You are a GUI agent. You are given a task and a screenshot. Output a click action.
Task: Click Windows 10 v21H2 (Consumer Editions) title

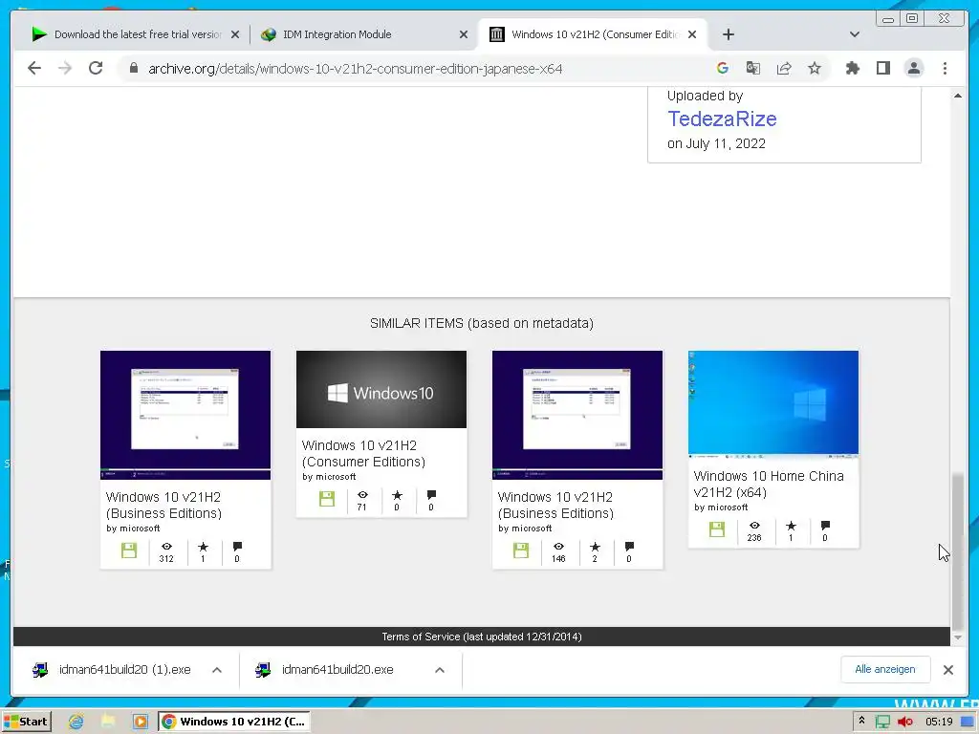tap(363, 454)
